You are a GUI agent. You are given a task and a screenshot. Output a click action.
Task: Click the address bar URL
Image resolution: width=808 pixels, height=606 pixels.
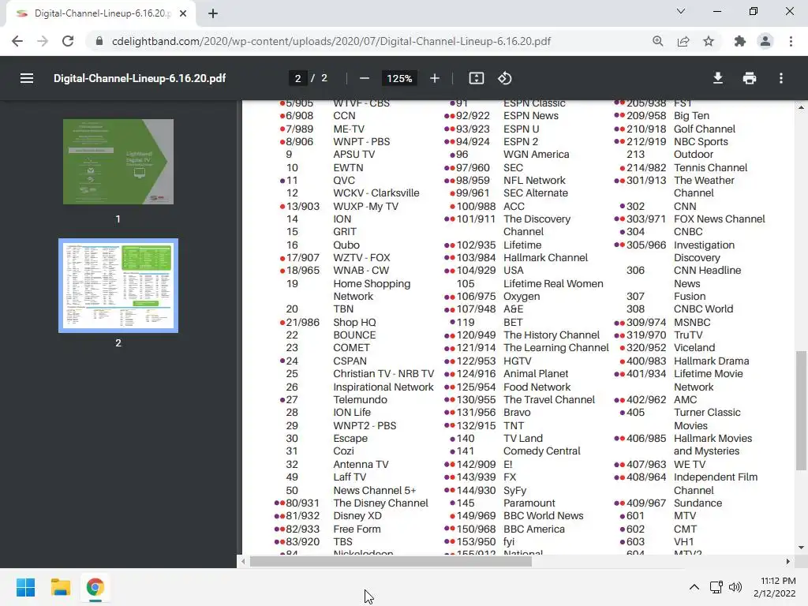331,41
